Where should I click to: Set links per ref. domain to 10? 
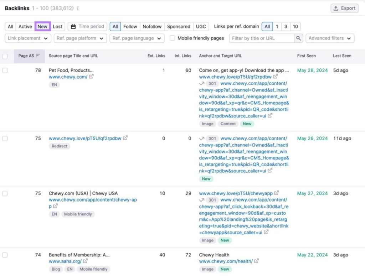(x=295, y=26)
